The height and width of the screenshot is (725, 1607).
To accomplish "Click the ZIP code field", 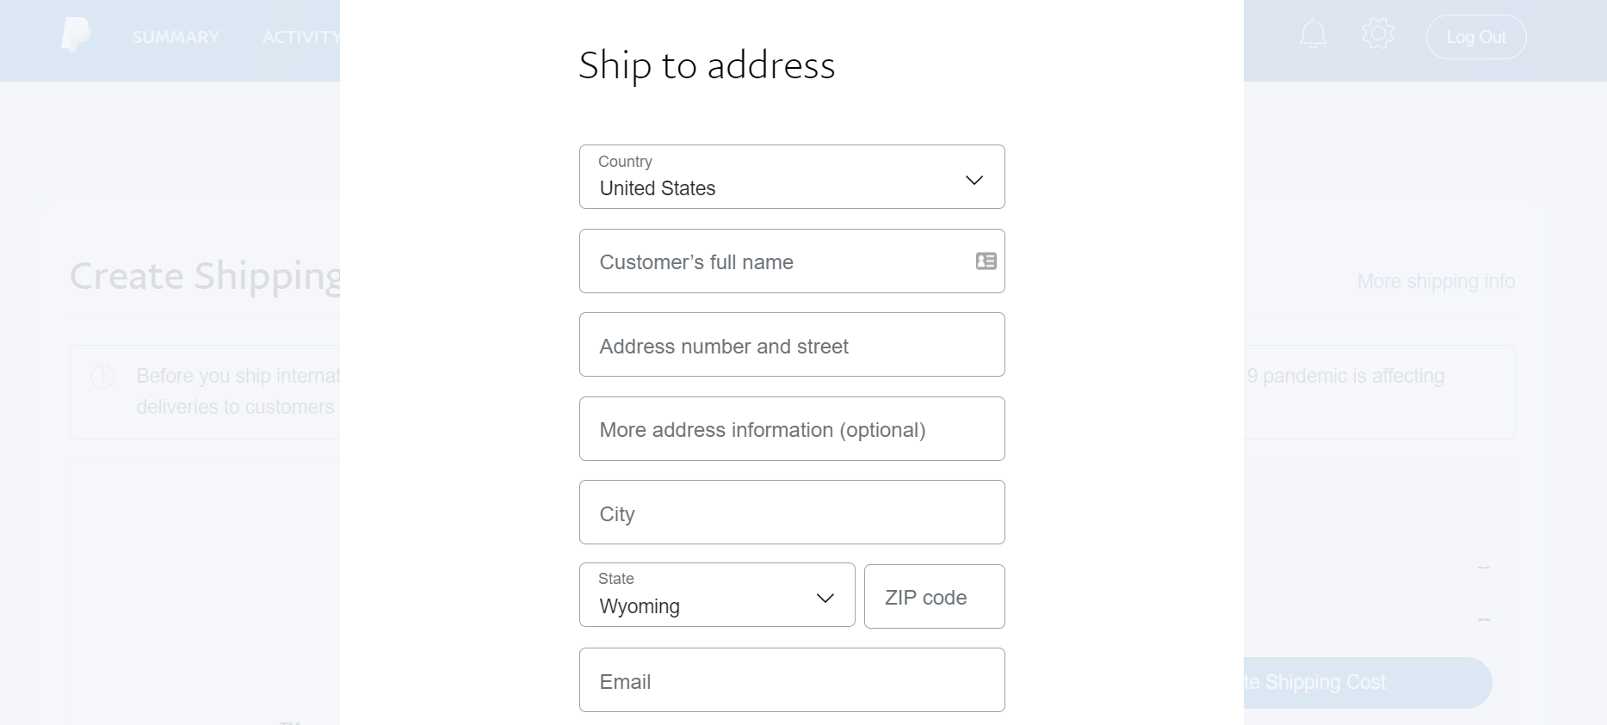I will click(x=934, y=596).
